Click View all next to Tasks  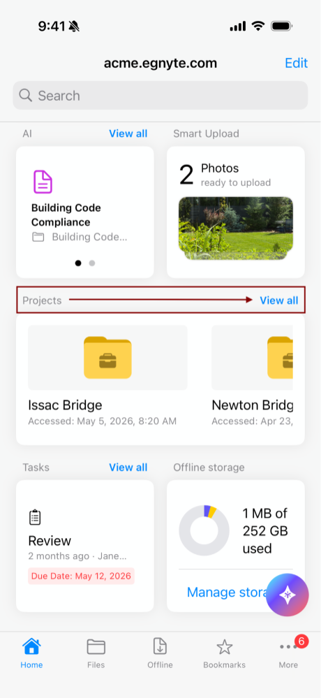coord(128,467)
